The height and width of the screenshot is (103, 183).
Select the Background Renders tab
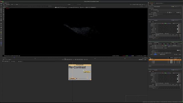click(x=159, y=3)
